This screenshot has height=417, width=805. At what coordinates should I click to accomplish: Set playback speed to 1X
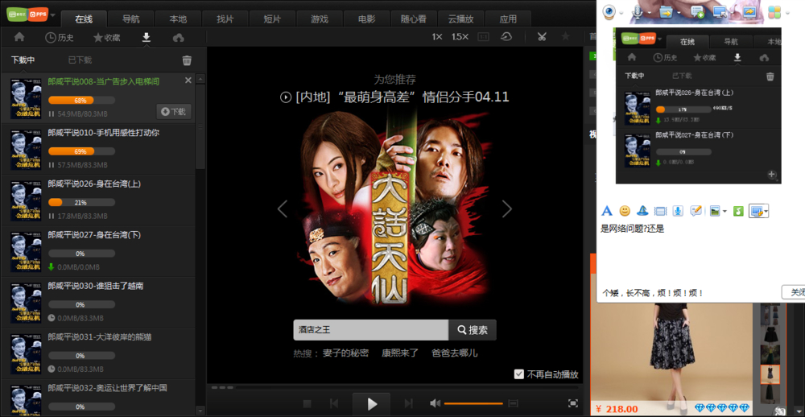click(437, 37)
